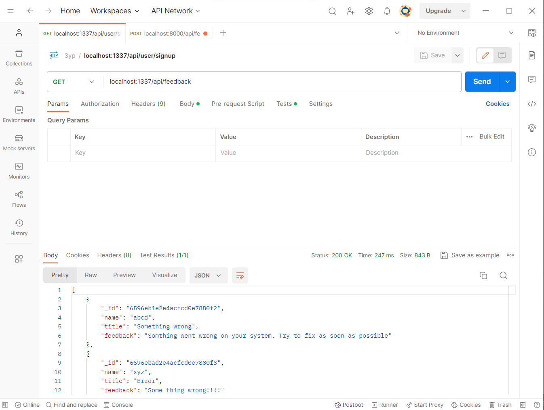Click the request URL field
Viewport: 544px width, 410px height.
pyautogui.click(x=282, y=82)
